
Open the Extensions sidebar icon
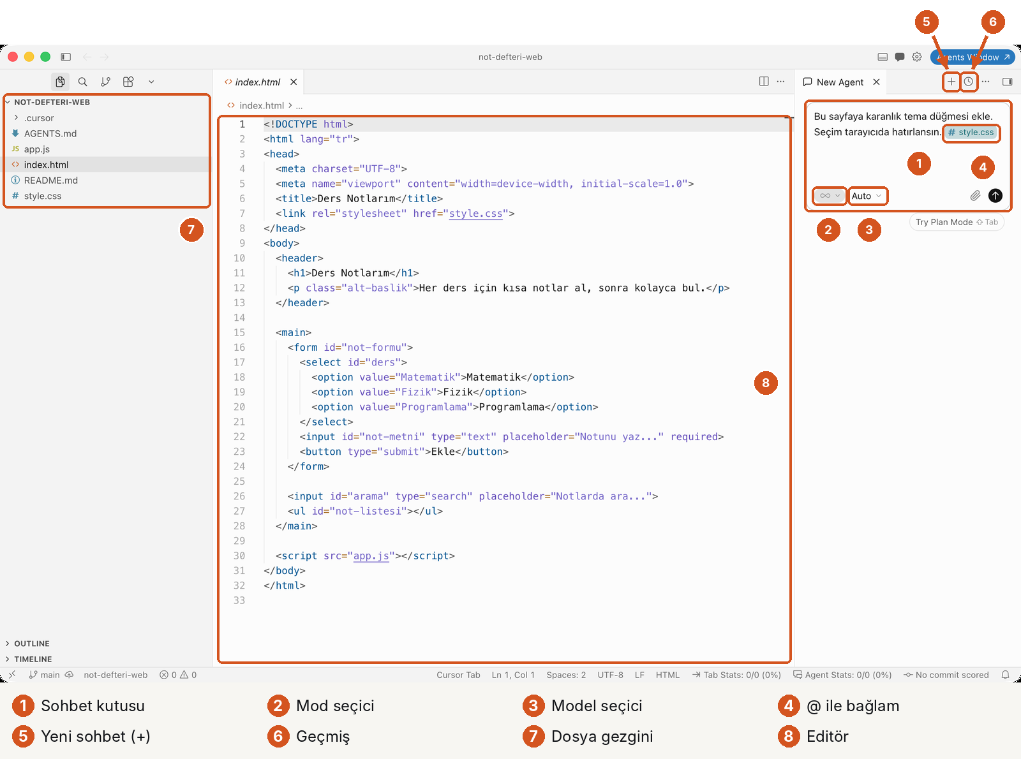tap(128, 82)
